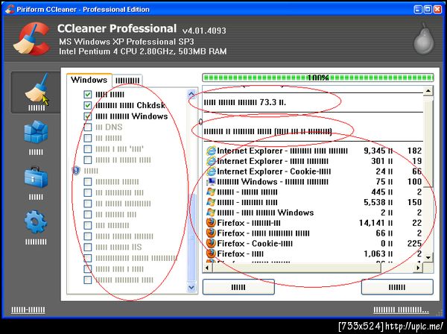
Task: Click the CCleaner logo in the header
Action: [32, 39]
